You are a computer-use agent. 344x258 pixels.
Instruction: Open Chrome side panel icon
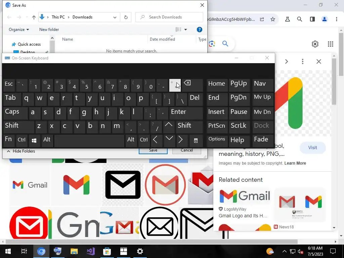pos(312,19)
